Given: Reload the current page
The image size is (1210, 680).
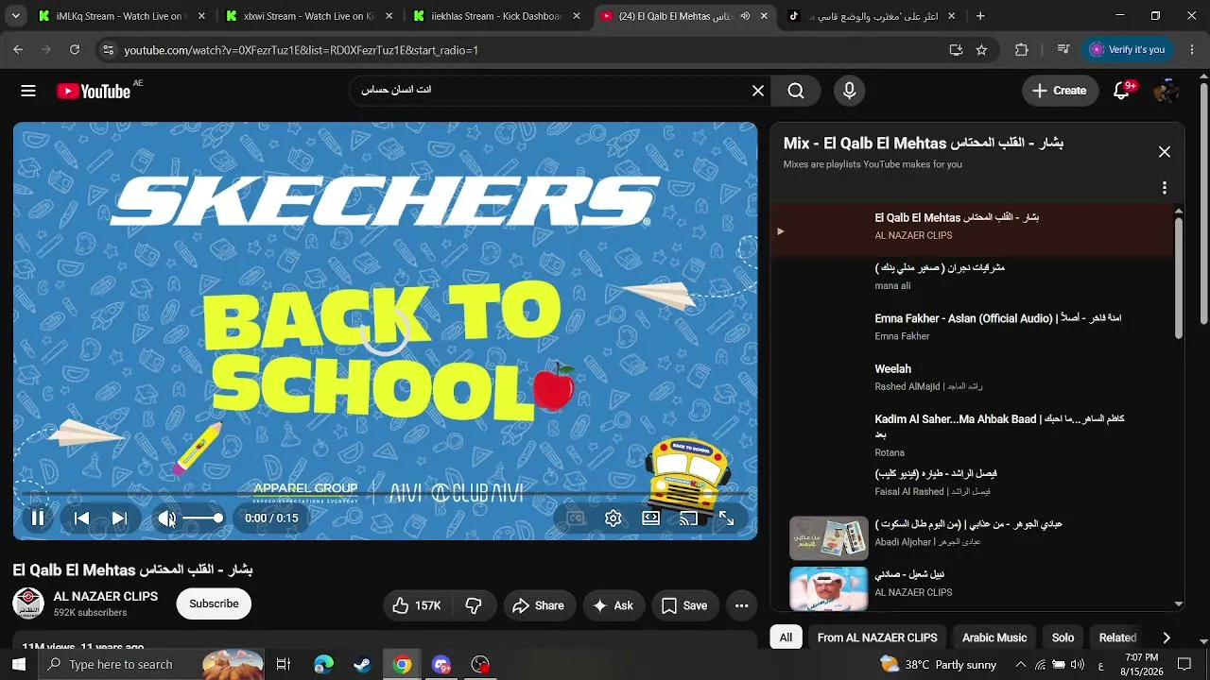Looking at the screenshot, I should pos(75,50).
